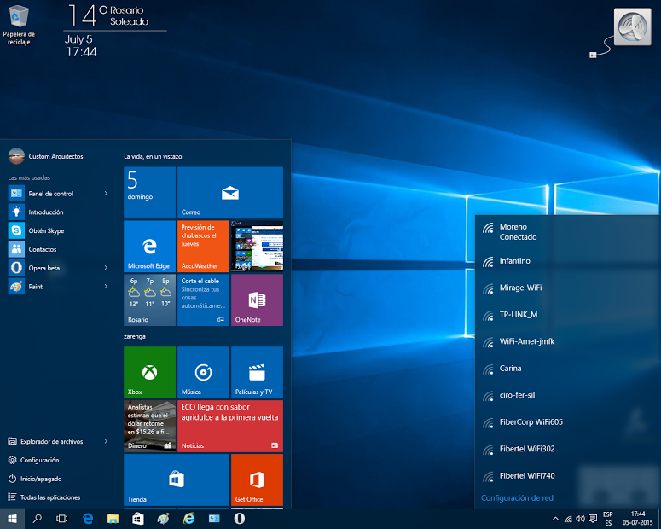
Task: Open the Dinero news tile
Action: [x=149, y=426]
